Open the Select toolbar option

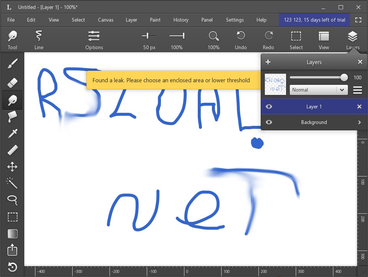[x=296, y=40]
